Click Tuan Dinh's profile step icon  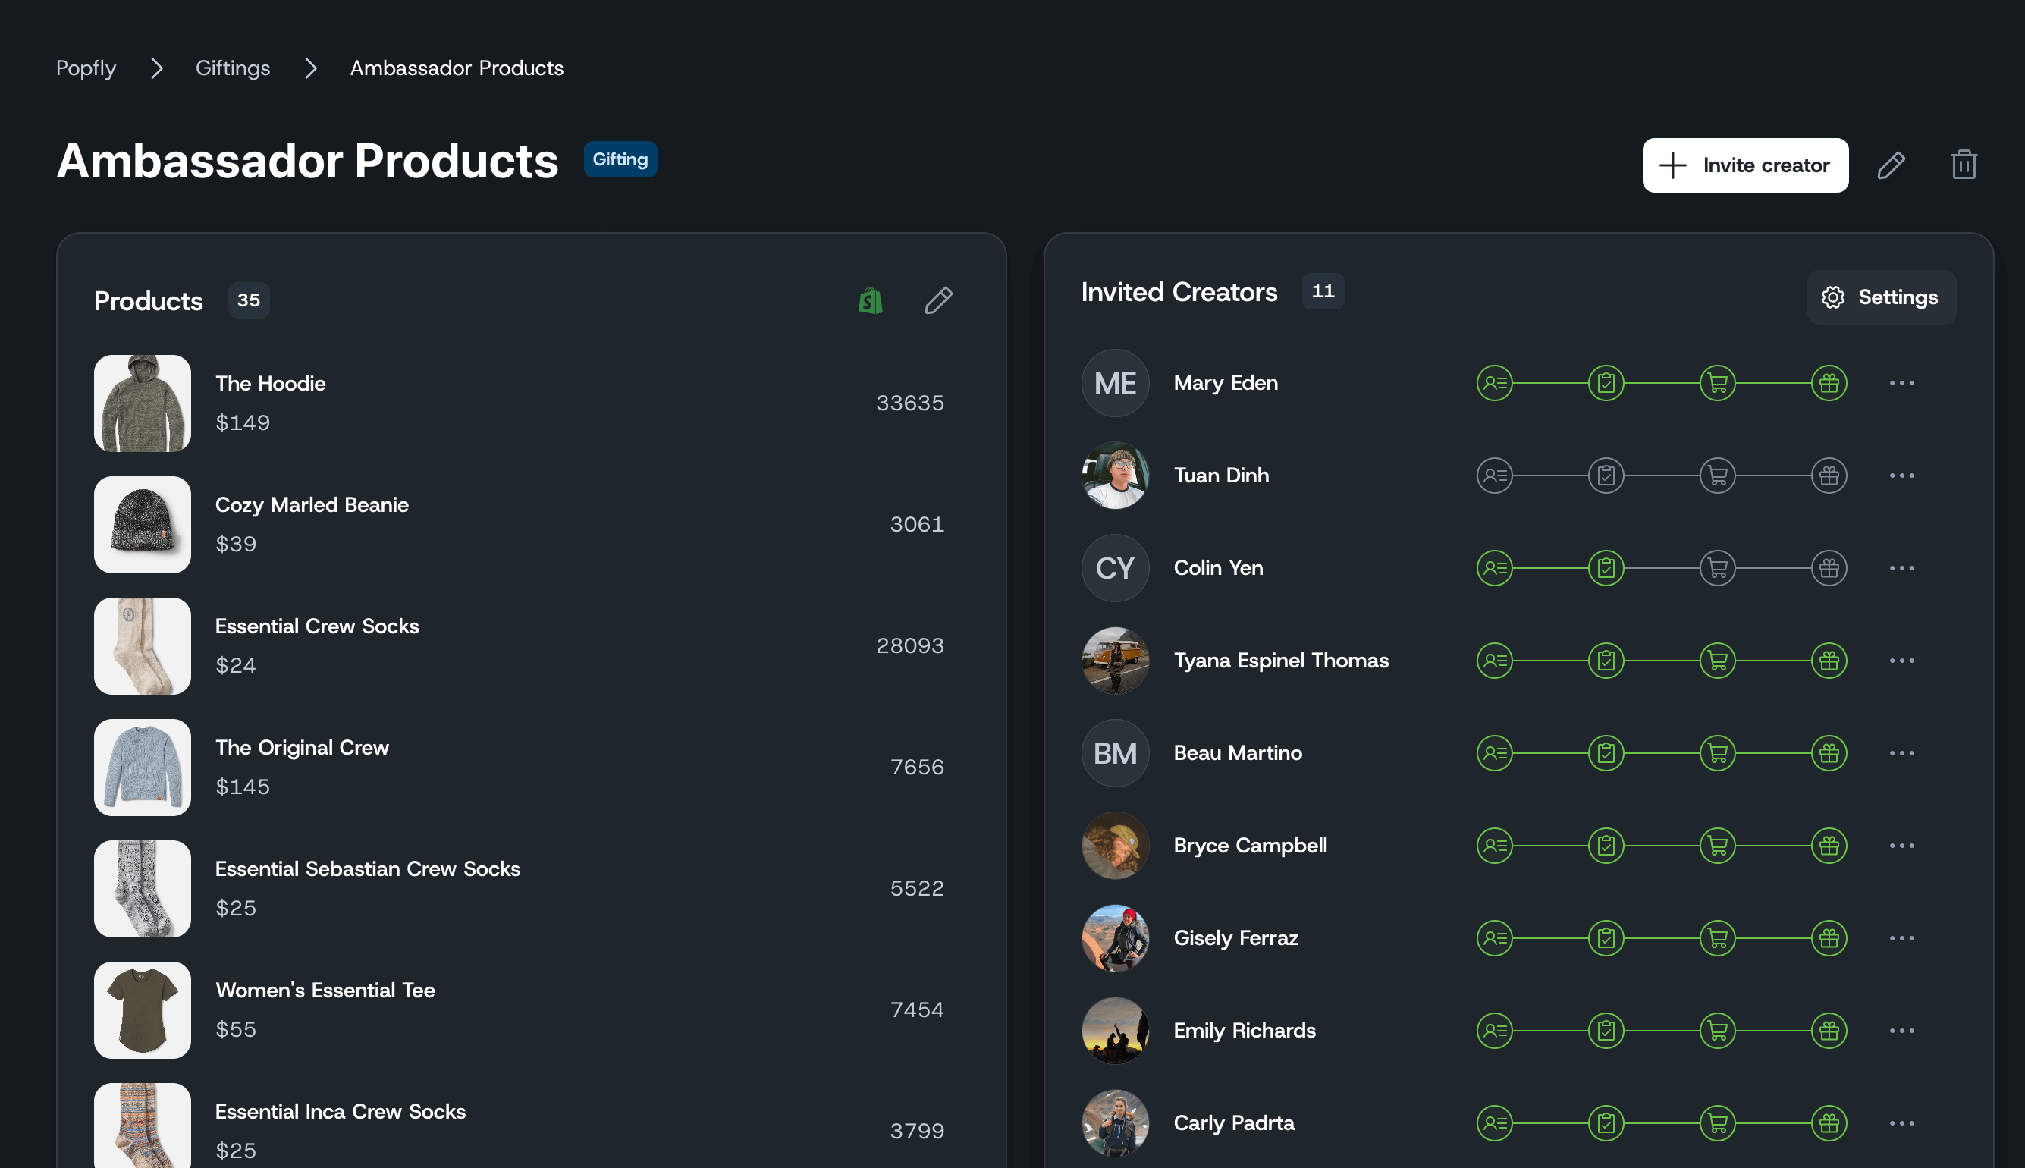(1494, 476)
